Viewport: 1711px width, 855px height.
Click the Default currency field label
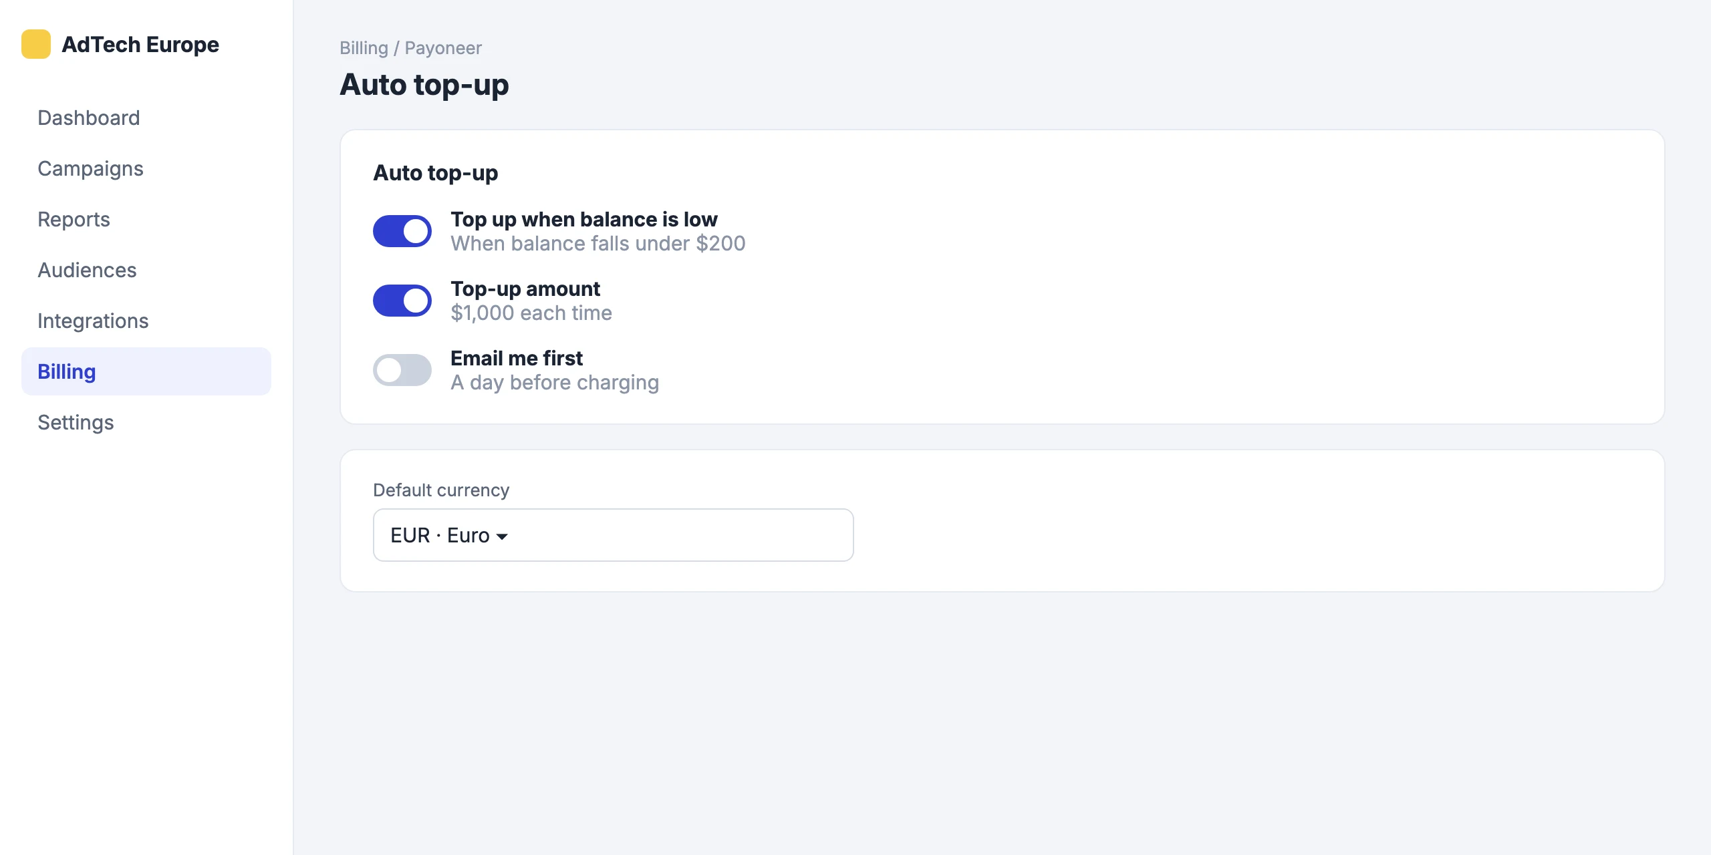pos(441,490)
